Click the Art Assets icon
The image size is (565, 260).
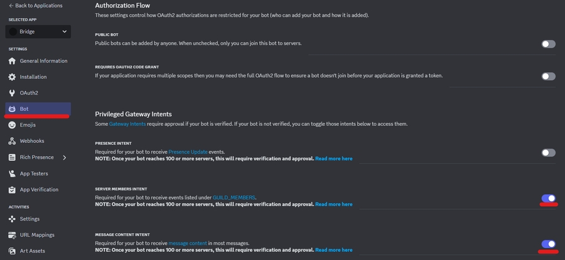click(12, 251)
